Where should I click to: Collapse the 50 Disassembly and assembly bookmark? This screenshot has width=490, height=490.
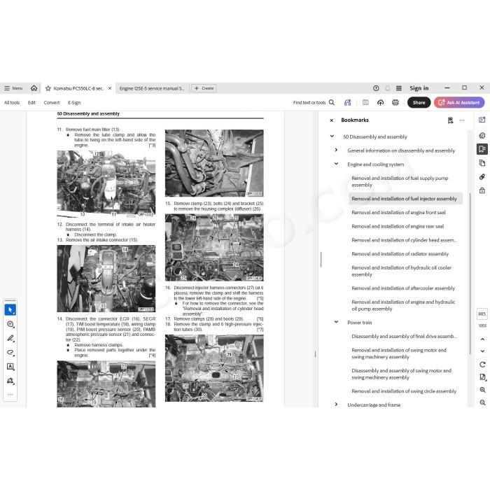pos(332,136)
